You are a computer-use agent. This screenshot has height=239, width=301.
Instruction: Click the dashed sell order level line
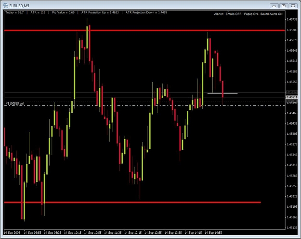144,105
